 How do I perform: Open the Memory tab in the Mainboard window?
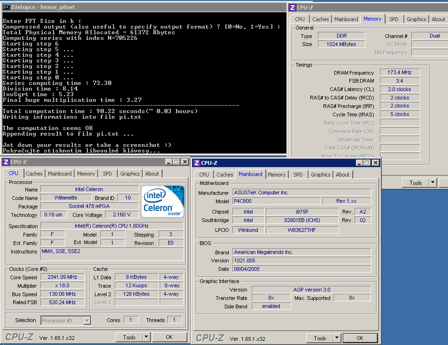[x=277, y=175]
